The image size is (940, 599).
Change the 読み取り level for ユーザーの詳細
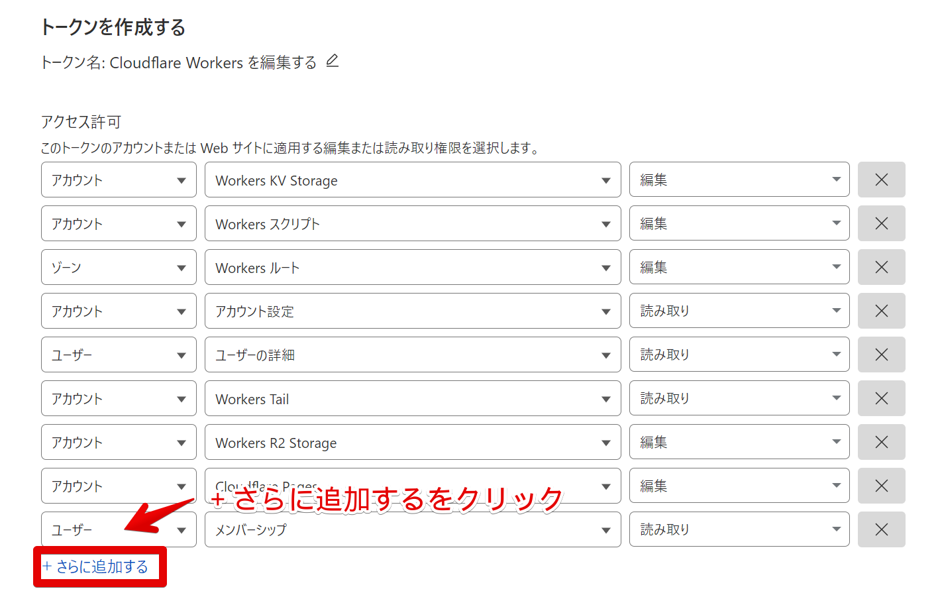point(739,354)
